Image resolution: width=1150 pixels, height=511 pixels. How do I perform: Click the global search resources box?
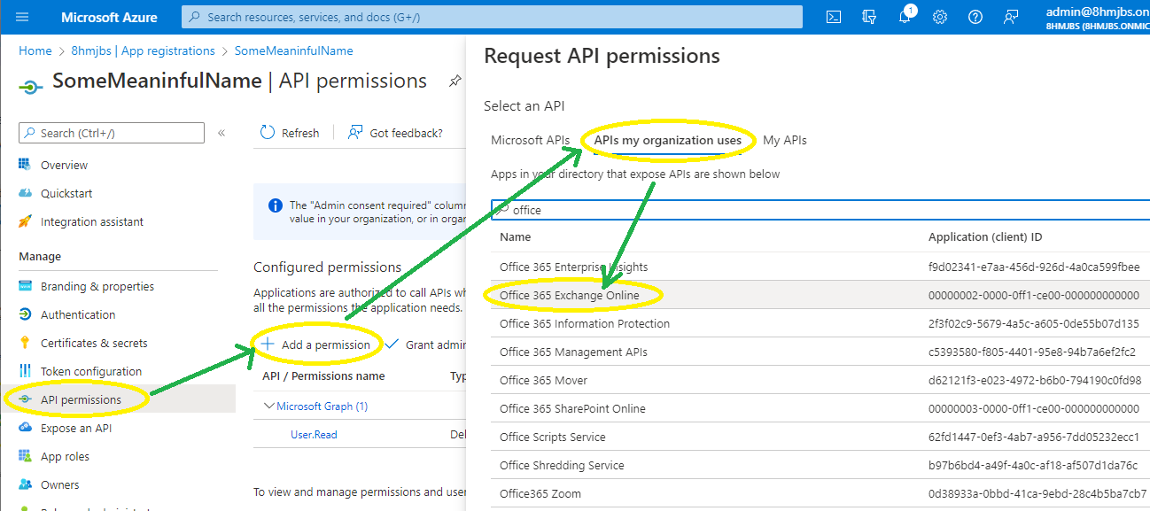click(492, 17)
